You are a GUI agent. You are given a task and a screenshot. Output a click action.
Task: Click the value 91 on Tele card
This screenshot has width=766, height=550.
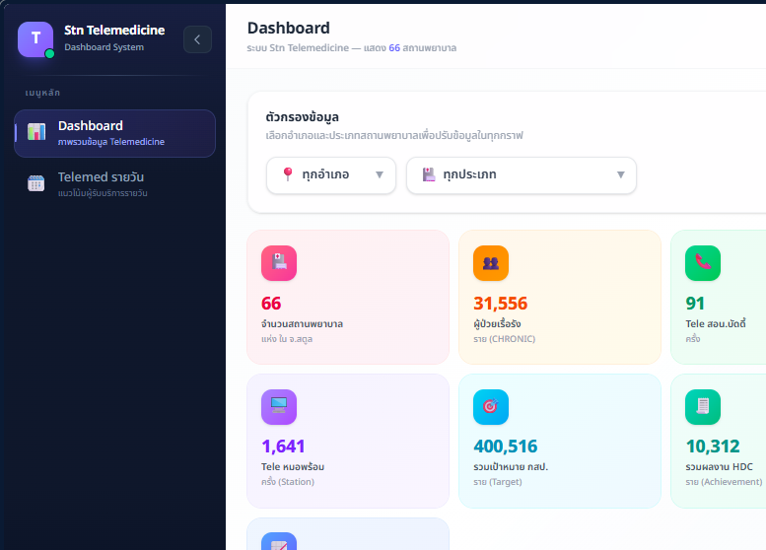pyautogui.click(x=695, y=304)
